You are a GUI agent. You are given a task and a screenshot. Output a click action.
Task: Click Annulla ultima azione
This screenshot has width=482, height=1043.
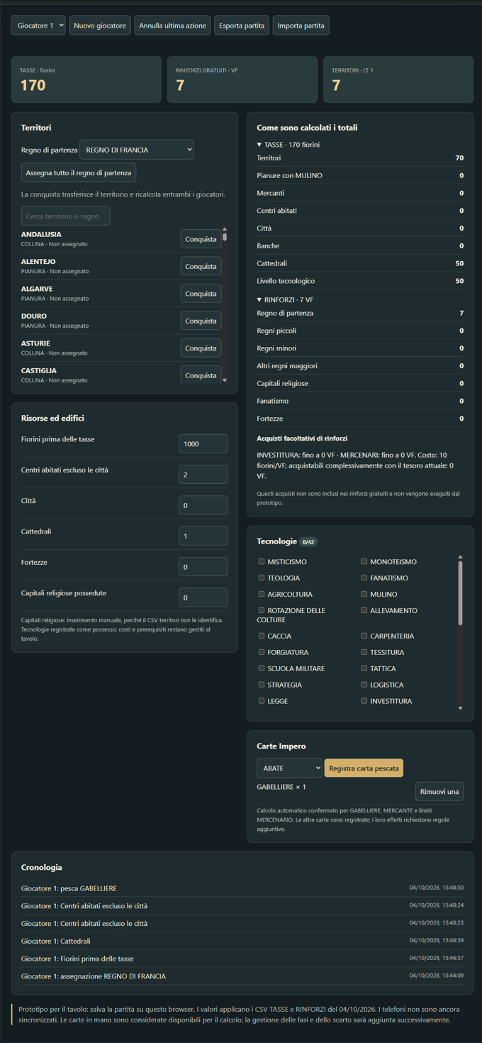point(173,26)
